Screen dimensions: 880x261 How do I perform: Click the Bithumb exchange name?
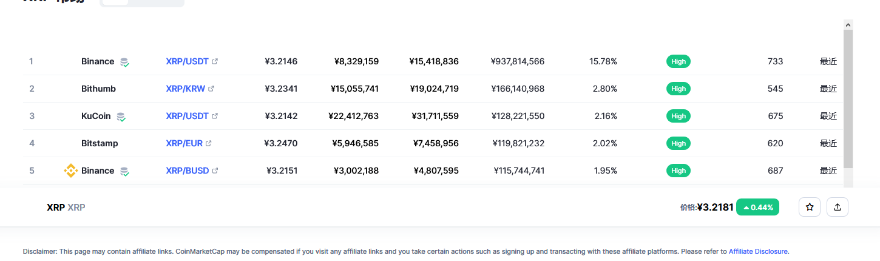(98, 89)
